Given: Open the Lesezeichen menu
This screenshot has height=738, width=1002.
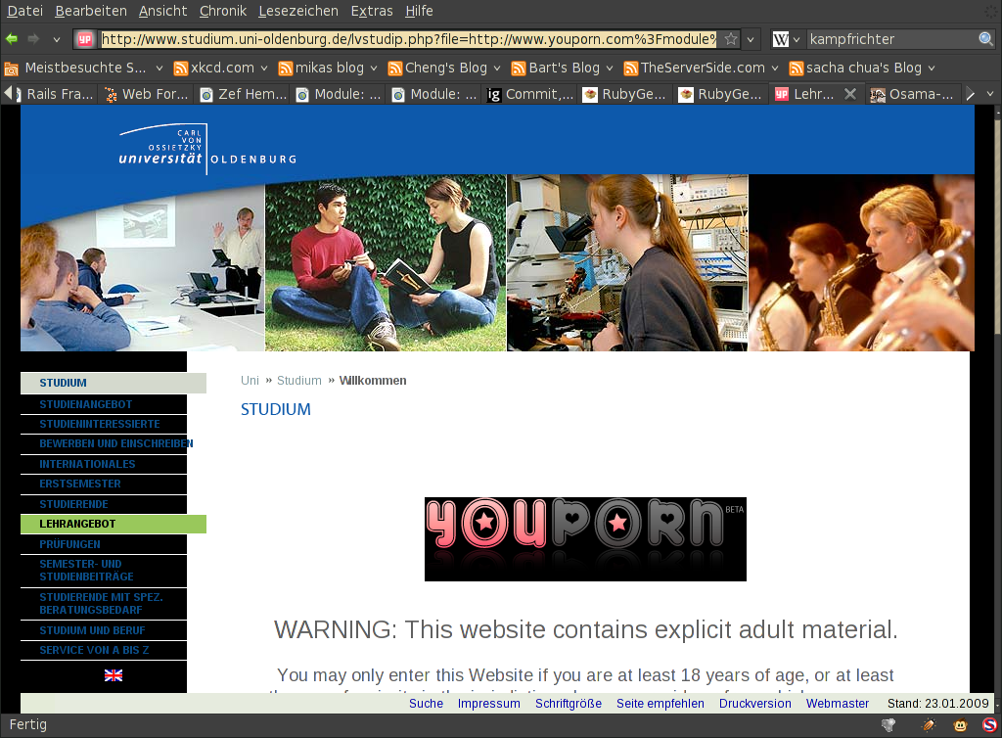Looking at the screenshot, I should point(298,11).
